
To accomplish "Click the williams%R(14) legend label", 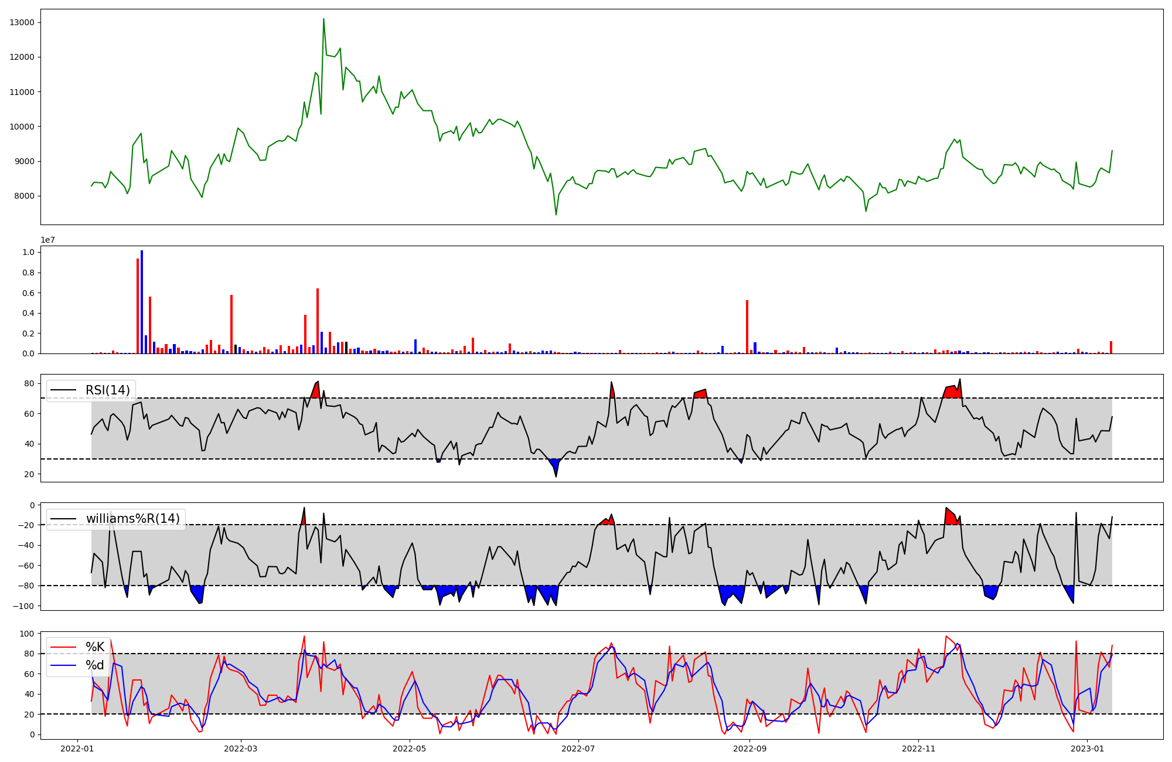I will tap(132, 519).
